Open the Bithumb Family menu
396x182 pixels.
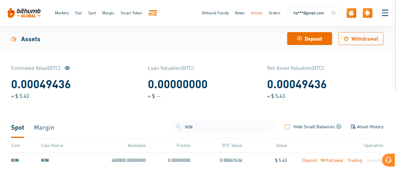(x=215, y=13)
